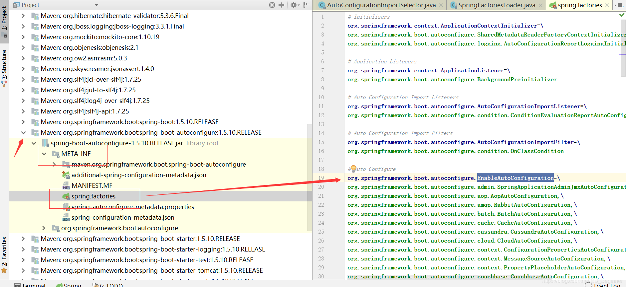Click the OnClassCondition line
The width and height of the screenshot is (626, 287).
456,151
